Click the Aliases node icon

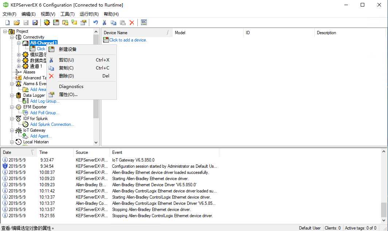tap(19, 72)
